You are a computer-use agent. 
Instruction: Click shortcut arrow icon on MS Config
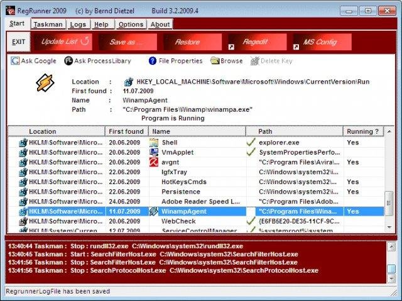tap(296, 47)
